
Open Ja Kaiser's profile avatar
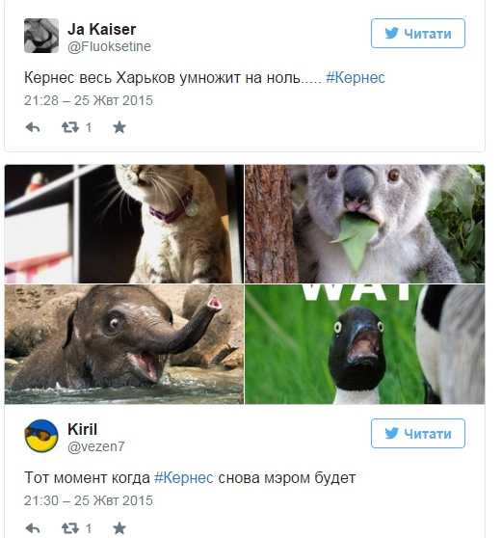pos(41,36)
